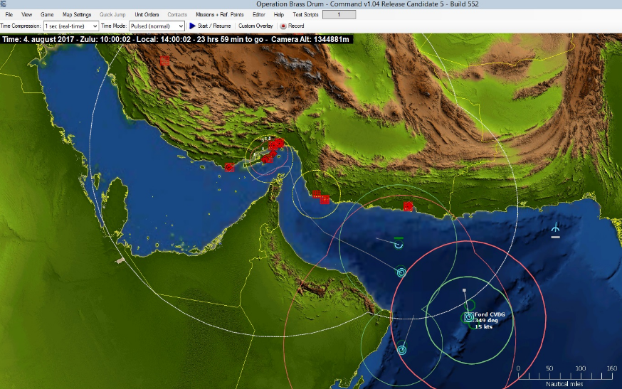Viewport: 622px width, 389px height.
Task: Click green circle escort just above Ford CVBG
Action: point(470,305)
